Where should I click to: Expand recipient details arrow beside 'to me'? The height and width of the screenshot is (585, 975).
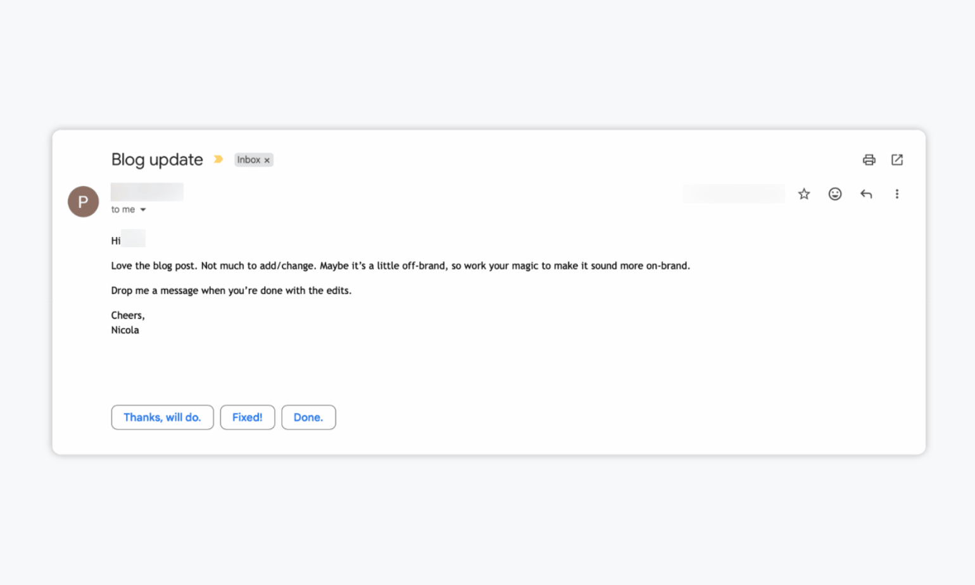coord(143,210)
